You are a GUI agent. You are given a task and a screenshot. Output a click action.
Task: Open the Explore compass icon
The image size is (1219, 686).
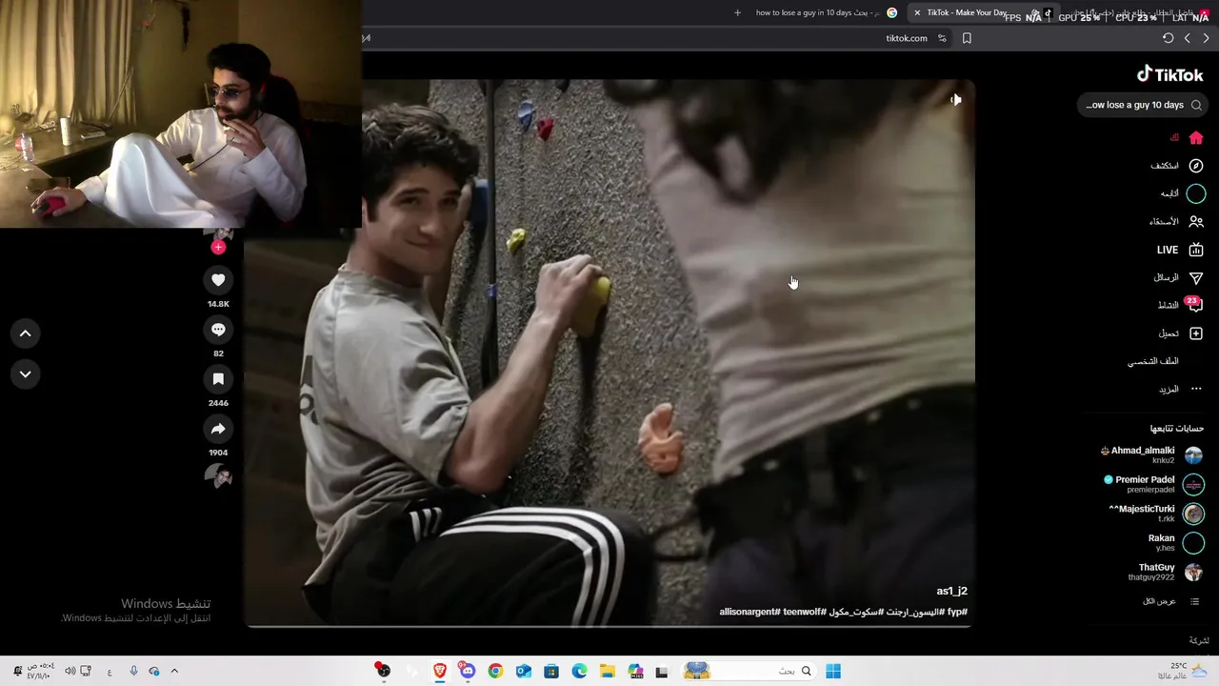click(1196, 166)
